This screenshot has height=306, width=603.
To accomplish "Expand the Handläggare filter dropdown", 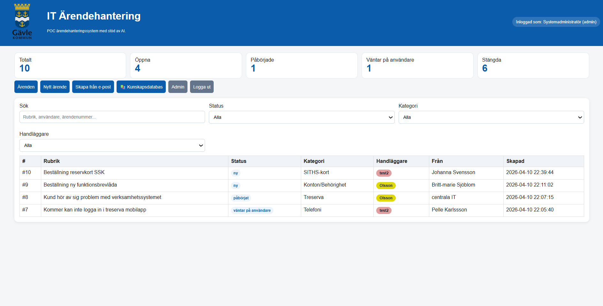I will [x=112, y=145].
